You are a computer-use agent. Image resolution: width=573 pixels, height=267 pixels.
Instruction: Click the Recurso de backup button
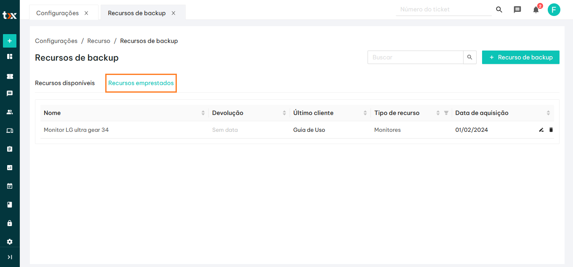[520, 57]
